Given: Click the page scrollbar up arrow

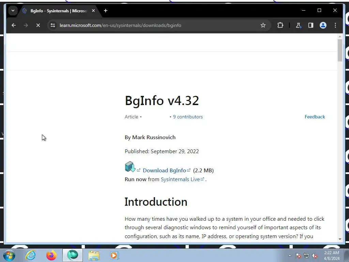Looking at the screenshot, I should (340, 36).
